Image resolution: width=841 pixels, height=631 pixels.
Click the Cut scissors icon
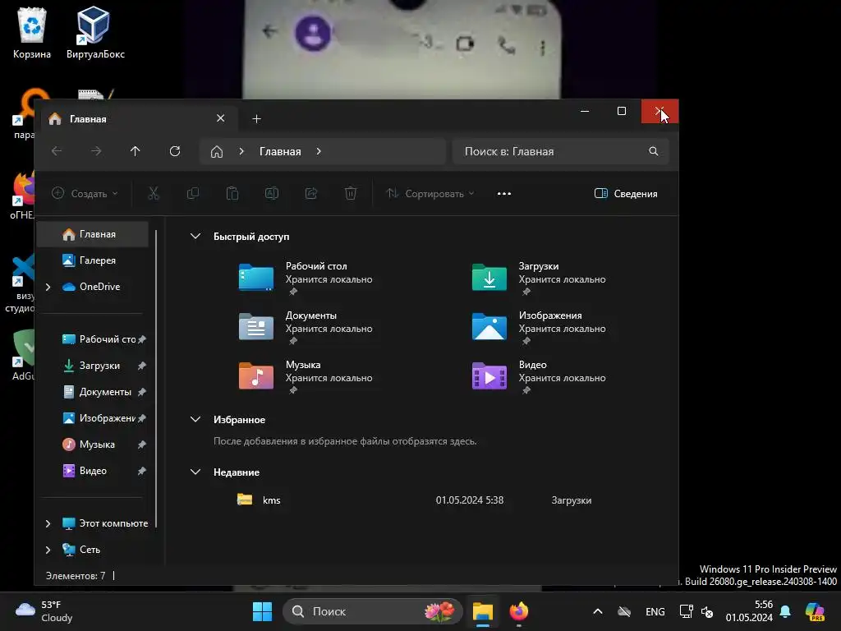tap(154, 193)
